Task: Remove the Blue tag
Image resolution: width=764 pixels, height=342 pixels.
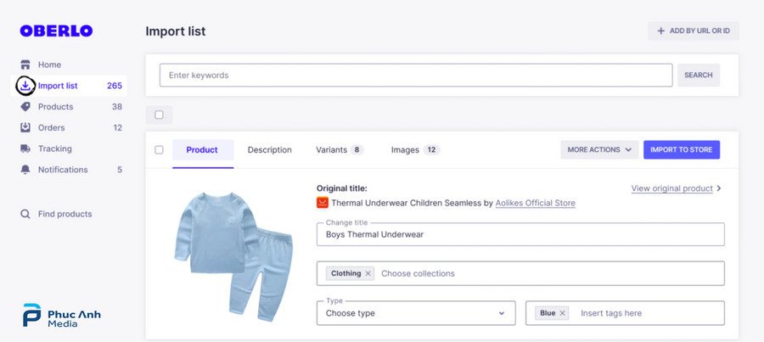Action: coord(562,313)
